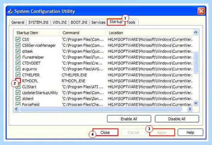Click Enable All button
The height and width of the screenshot is (145, 212).
point(129,119)
